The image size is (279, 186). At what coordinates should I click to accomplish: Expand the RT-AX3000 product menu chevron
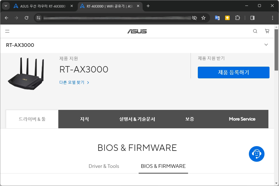click(x=266, y=45)
